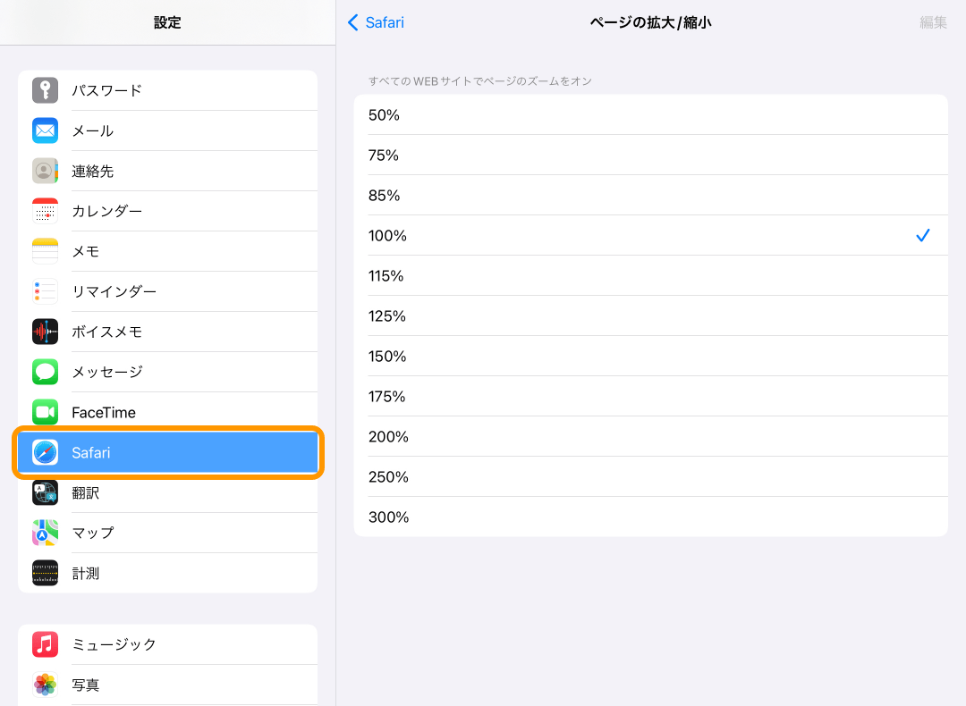Open 写真 settings in sidebar

point(86,685)
